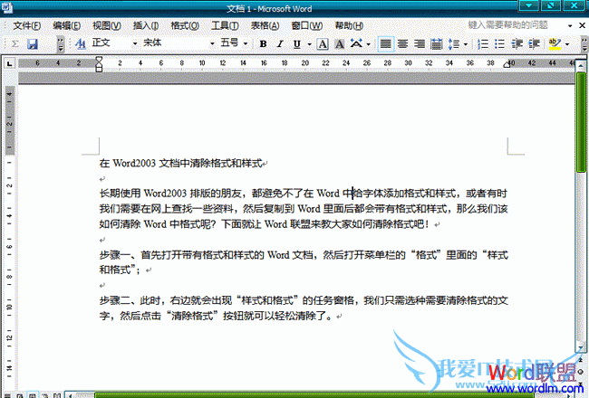Click the first line indent marker on the ruler
589x398 pixels.
click(99, 60)
